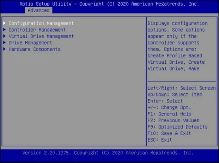This screenshot has height=163, width=219.
Task: Click the help description text panel
Action: 177,46
